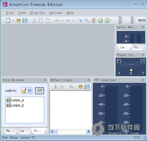Image resolution: width=147 pixels, height=141 pixels.
Task: Click the green double-arrow circle button
Action: (107, 20)
